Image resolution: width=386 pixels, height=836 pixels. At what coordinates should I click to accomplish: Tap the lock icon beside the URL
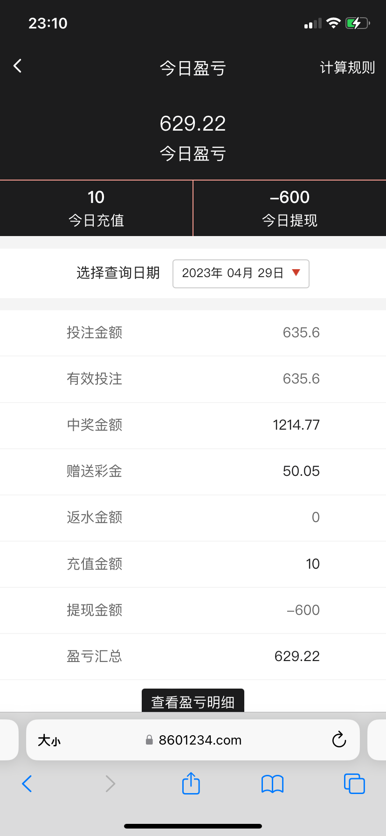tap(149, 740)
